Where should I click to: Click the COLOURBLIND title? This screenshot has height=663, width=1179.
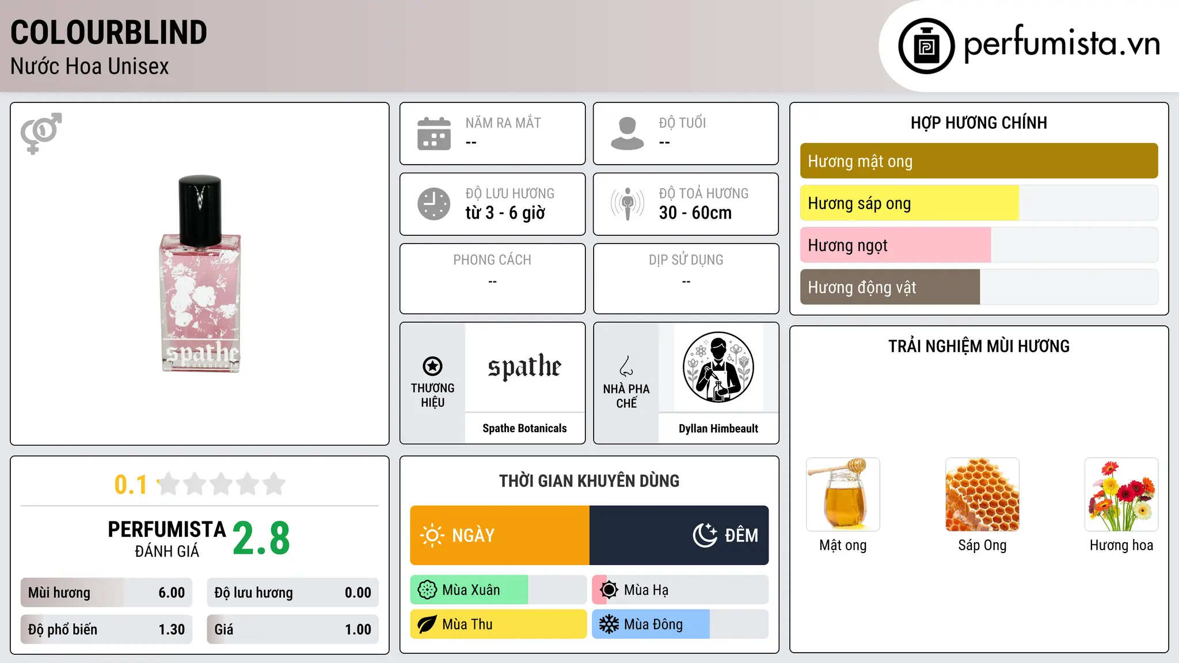109,33
